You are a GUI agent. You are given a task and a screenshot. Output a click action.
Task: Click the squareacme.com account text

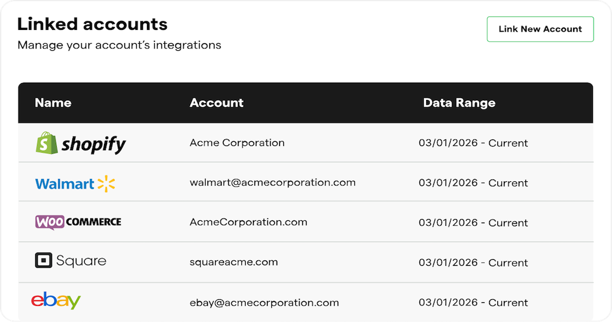(x=234, y=262)
